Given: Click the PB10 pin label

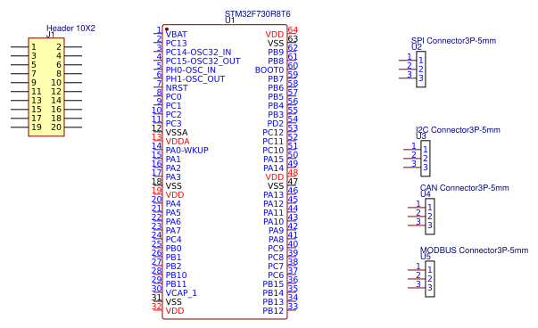Looking at the screenshot, I should [x=176, y=275].
